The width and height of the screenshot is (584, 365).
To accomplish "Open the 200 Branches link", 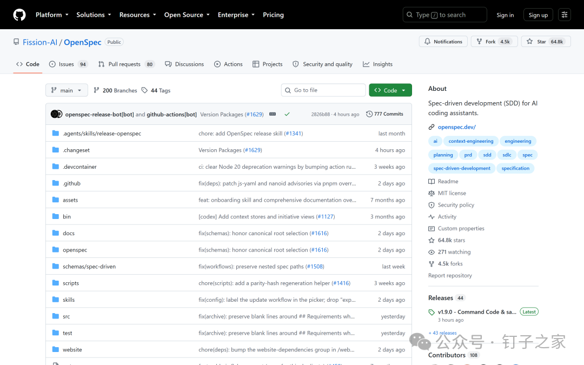I will pyautogui.click(x=115, y=90).
